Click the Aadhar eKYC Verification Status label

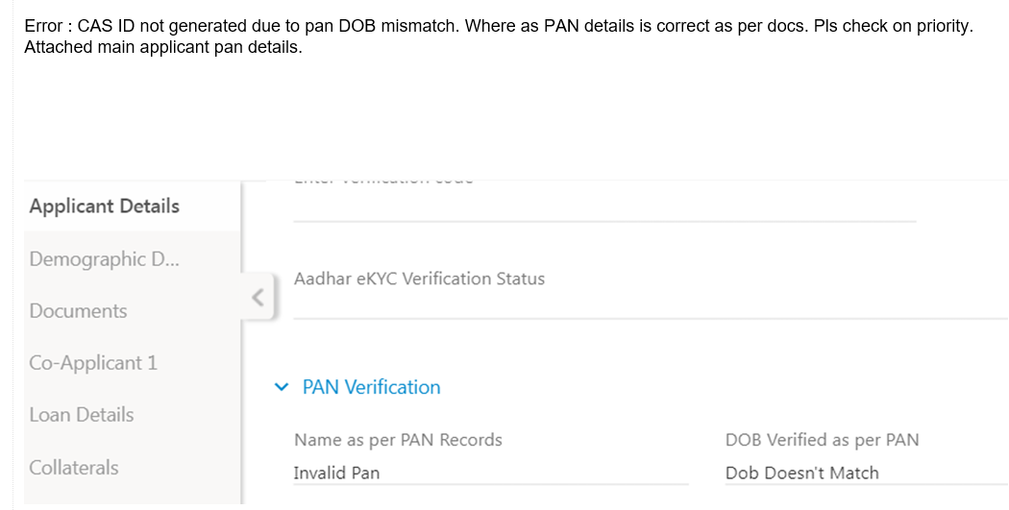419,279
